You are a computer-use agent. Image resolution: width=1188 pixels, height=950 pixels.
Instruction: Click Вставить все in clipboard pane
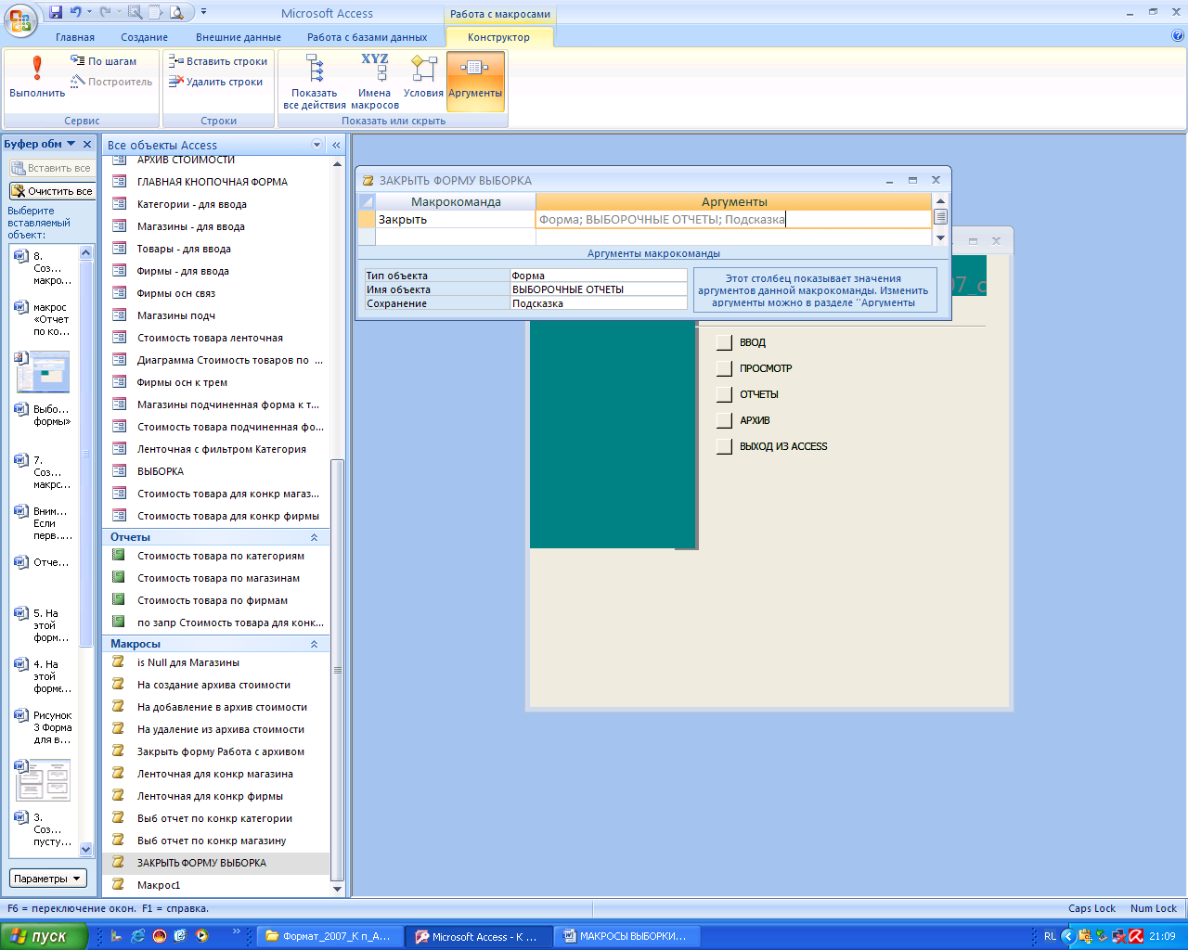click(x=51, y=168)
